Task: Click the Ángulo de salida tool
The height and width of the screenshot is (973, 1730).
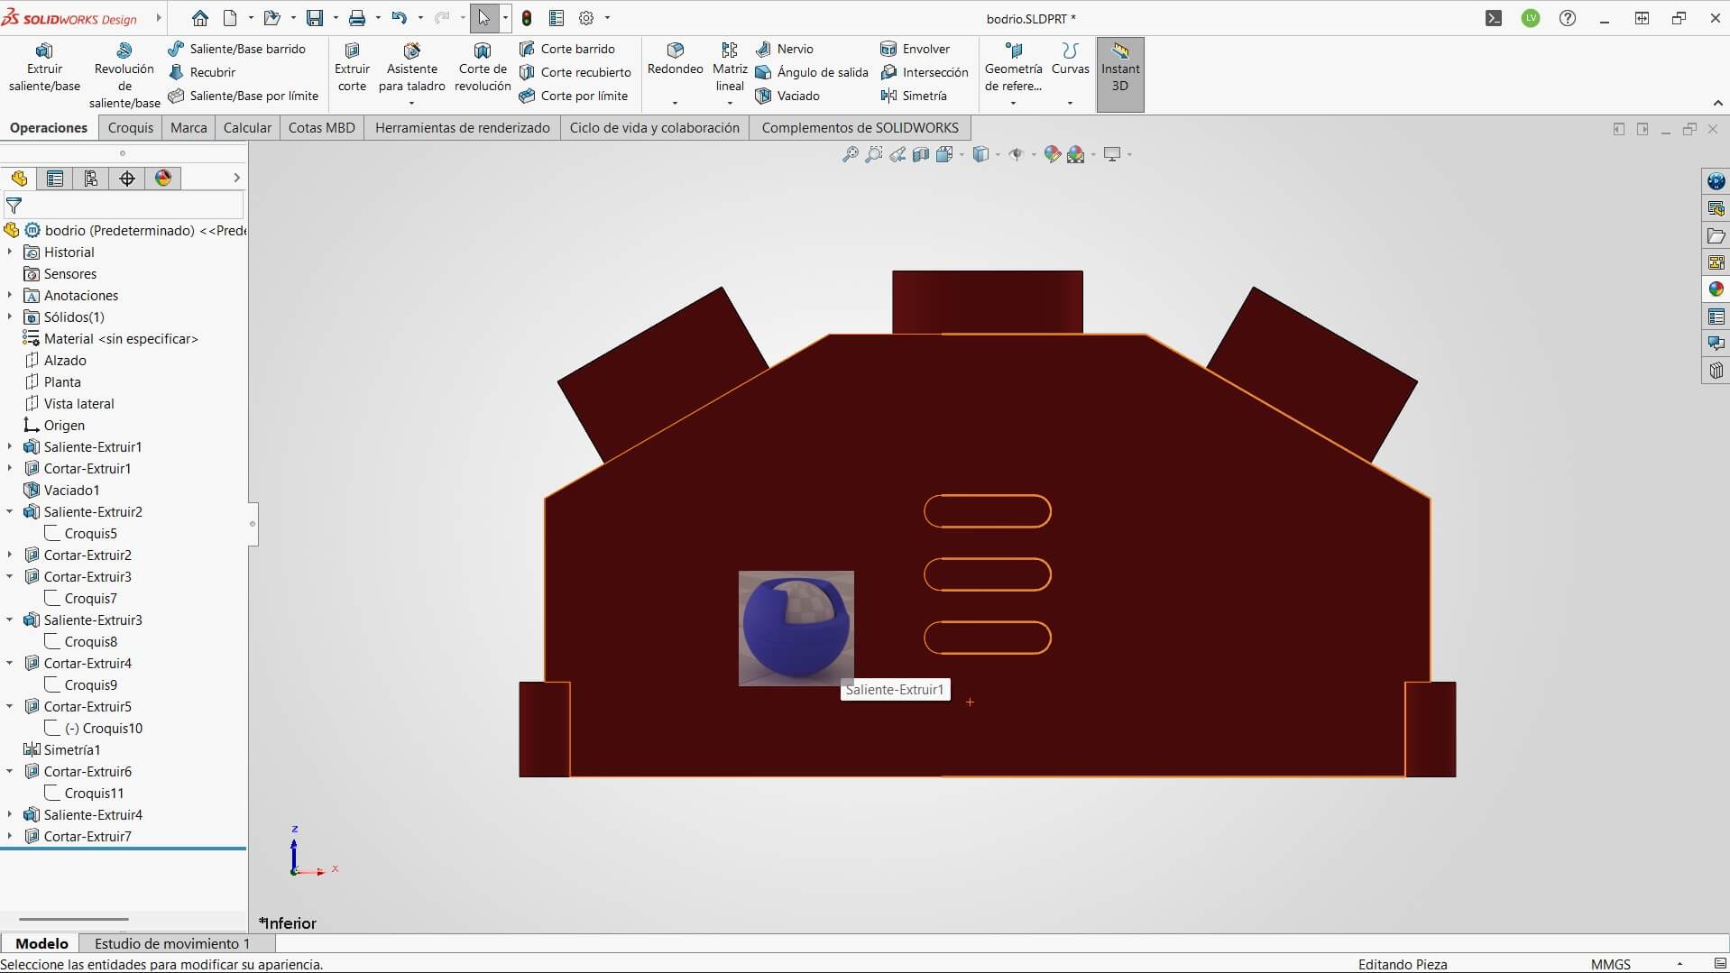Action: click(x=812, y=72)
